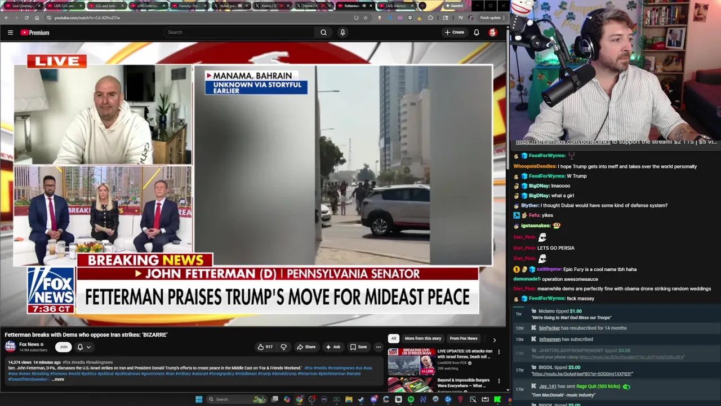The width and height of the screenshot is (721, 406).
Task: Bookmark this page with star icon
Action: [x=365, y=17]
